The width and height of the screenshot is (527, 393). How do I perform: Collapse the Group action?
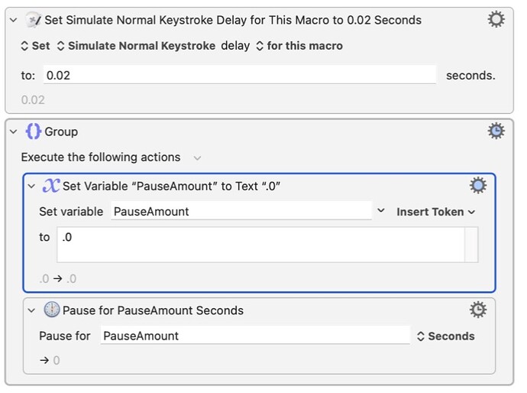click(x=14, y=132)
